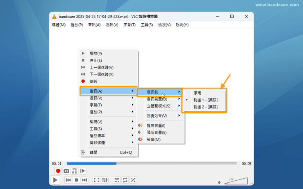Open 媒體(M) menu in menu bar
The width and height of the screenshot is (303, 189).
(x=59, y=25)
